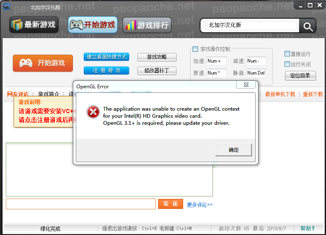The width and height of the screenshot is (326, 235).
Task: Open the 游戏排行 ranking tab
Action: pos(147,25)
